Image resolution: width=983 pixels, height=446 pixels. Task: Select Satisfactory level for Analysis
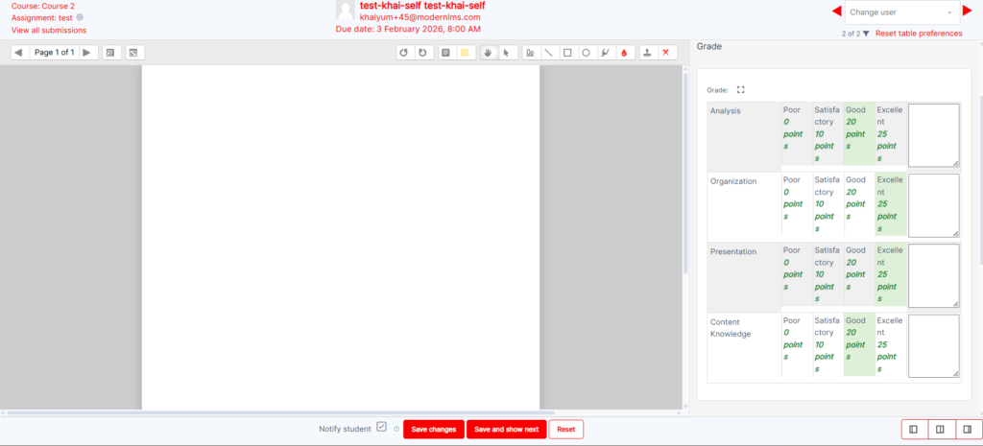[827, 134]
